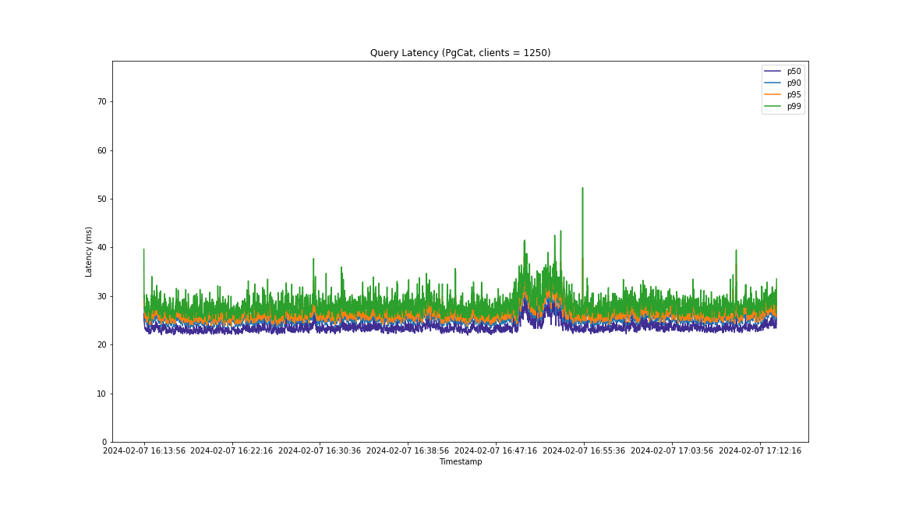Click the purple p50 legend line swatch

coord(772,71)
